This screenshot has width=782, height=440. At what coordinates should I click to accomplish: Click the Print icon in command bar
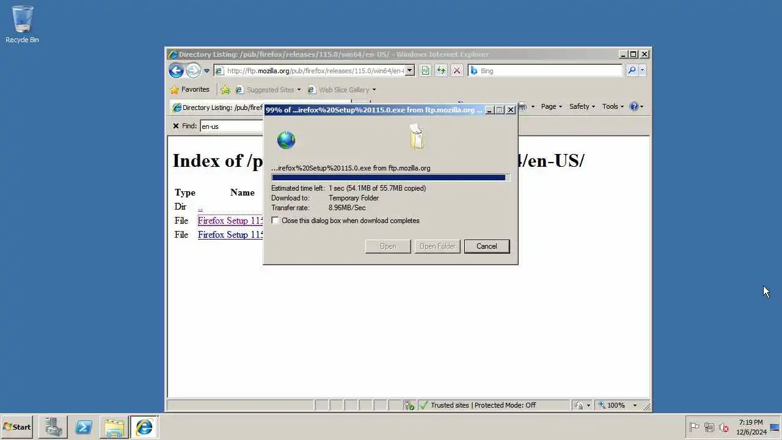click(522, 106)
